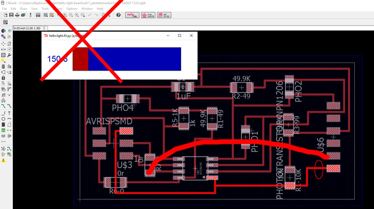The image size is (374, 209).
Task: Select the Wire line tool
Action: tap(3, 113)
